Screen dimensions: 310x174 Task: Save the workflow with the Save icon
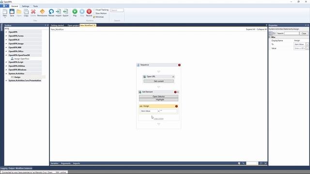coord(12,12)
